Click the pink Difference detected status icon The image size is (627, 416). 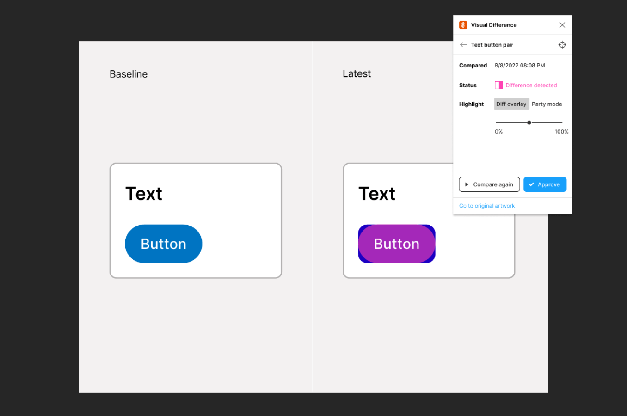(x=498, y=85)
